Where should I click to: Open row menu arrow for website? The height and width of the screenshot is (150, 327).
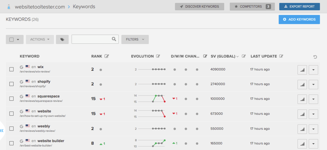pyautogui.click(x=313, y=114)
